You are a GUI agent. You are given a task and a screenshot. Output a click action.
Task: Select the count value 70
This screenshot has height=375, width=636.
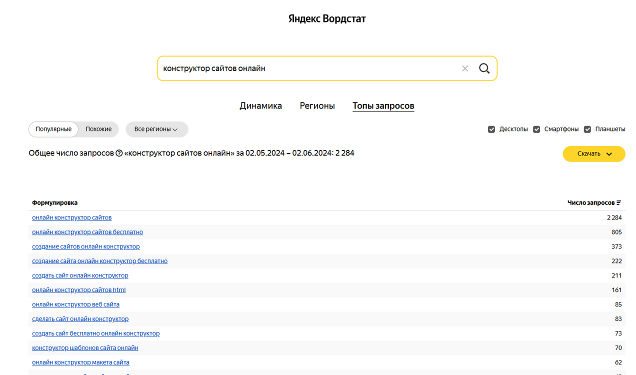(618, 348)
